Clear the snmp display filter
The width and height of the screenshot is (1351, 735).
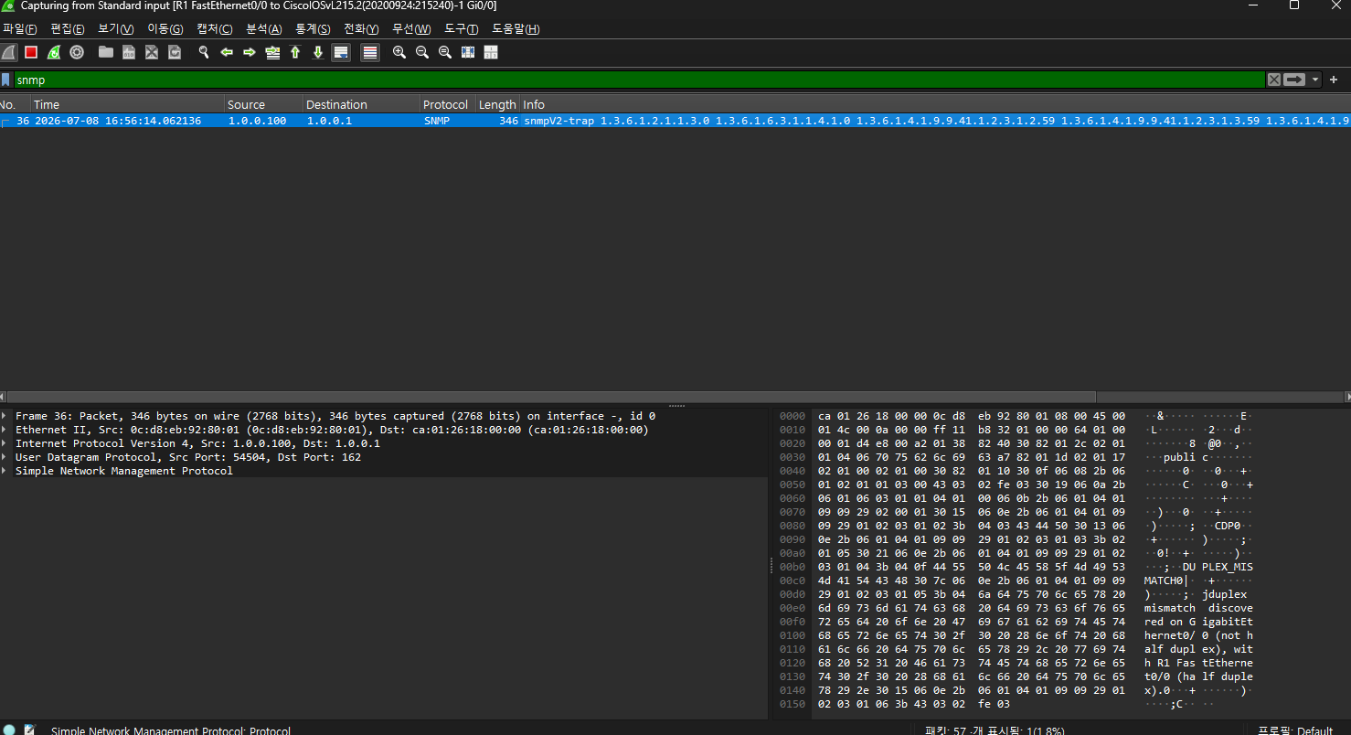[1273, 80]
